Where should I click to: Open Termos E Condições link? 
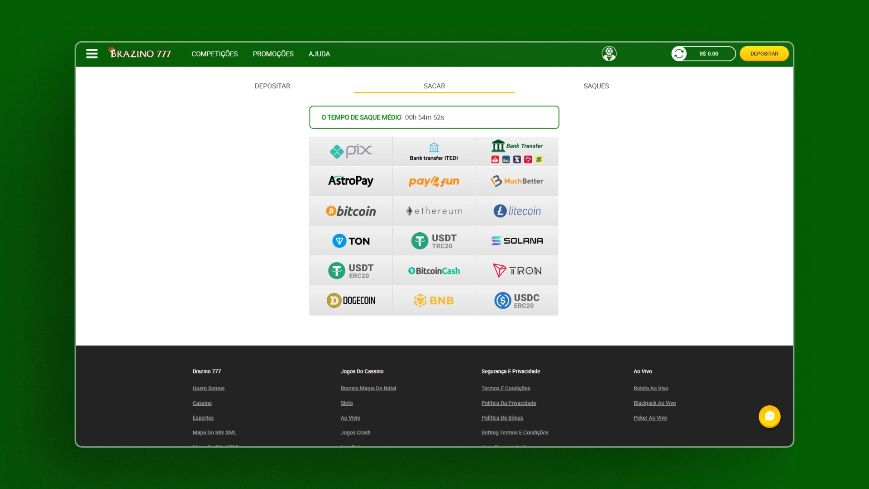pos(506,388)
